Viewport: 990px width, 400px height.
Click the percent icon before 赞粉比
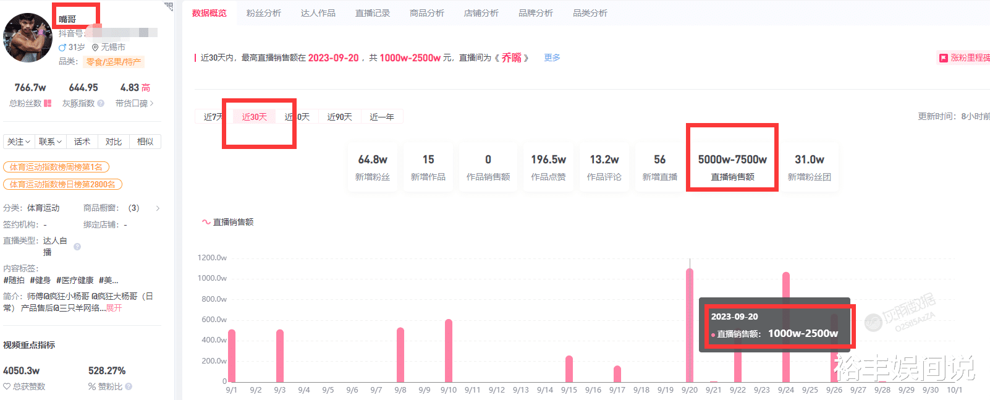pos(91,386)
